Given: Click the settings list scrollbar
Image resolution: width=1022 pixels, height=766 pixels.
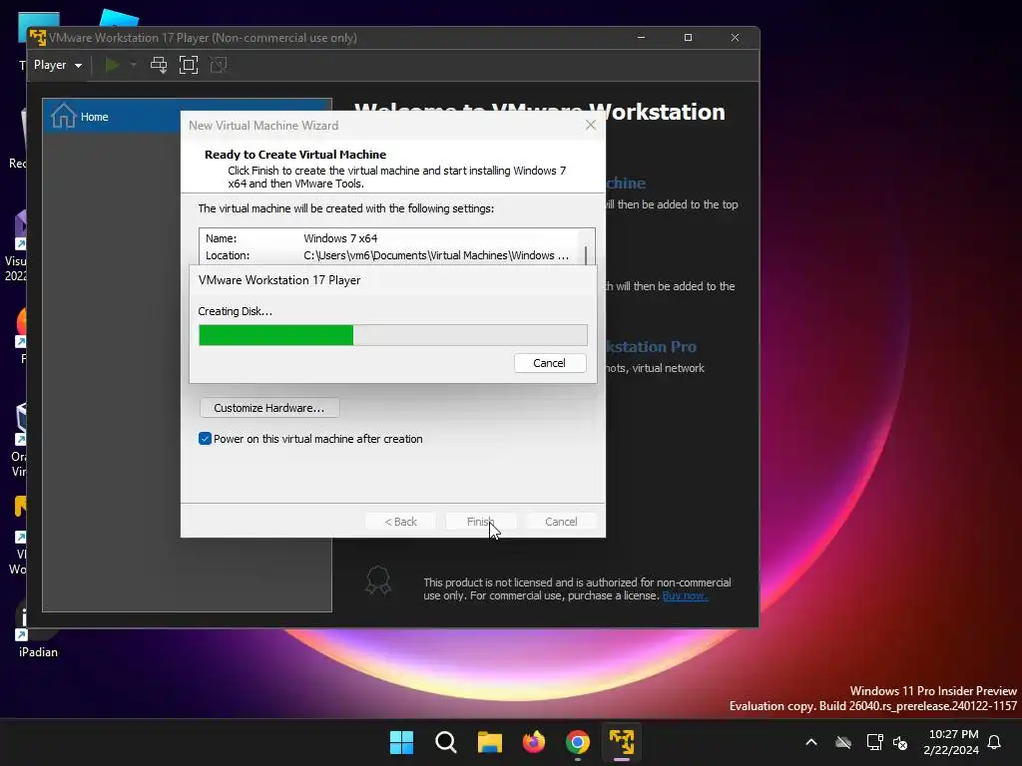Looking at the screenshot, I should click(586, 255).
